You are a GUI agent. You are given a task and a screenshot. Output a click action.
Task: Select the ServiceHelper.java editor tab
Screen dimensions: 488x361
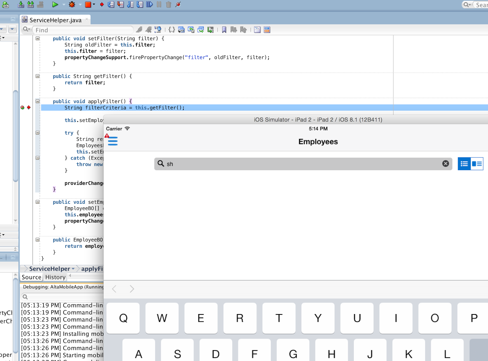click(x=55, y=20)
